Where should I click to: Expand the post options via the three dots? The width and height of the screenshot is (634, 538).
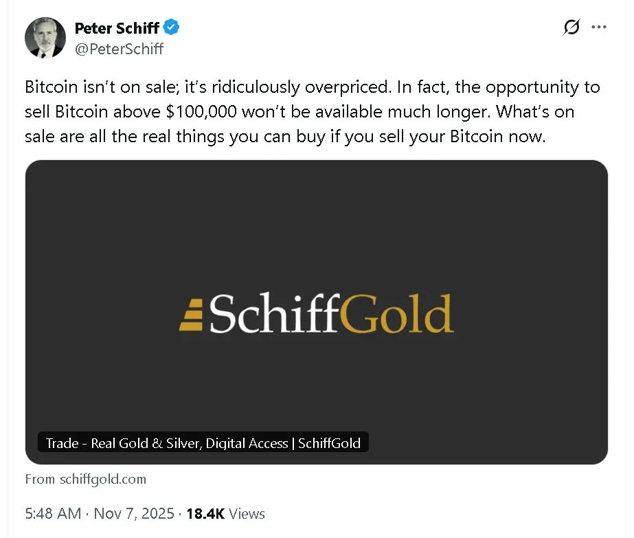click(x=599, y=27)
